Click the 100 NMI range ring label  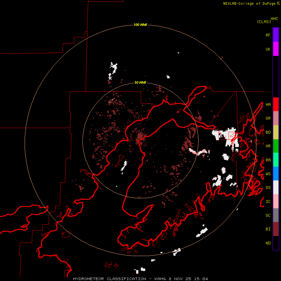140,25
